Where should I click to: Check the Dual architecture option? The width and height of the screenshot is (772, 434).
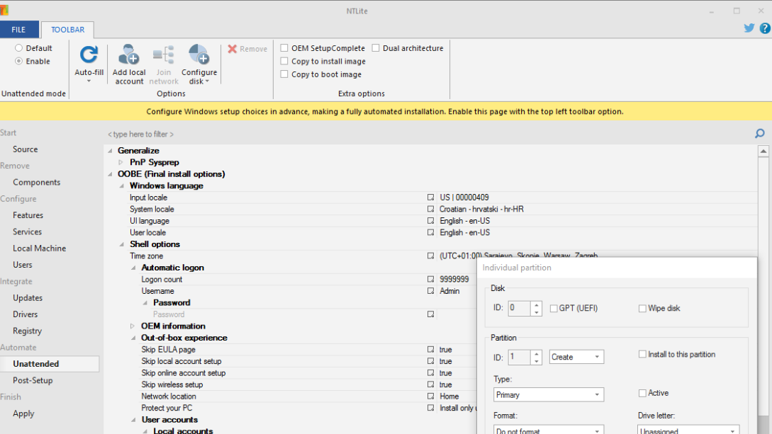(376, 47)
